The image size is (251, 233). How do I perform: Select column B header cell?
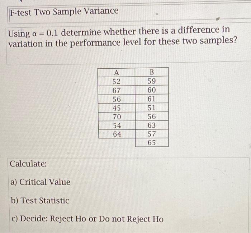[152, 72]
